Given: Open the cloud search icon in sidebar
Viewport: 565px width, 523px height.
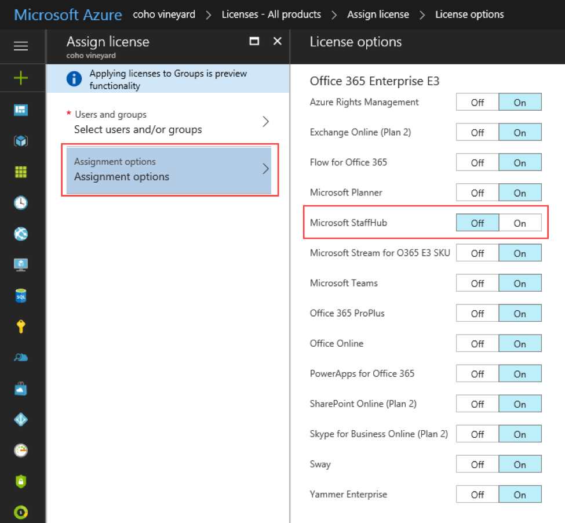Looking at the screenshot, I should [x=21, y=358].
